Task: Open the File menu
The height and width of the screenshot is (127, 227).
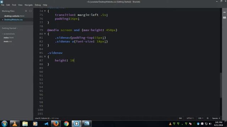Action: click(x=2, y=5)
